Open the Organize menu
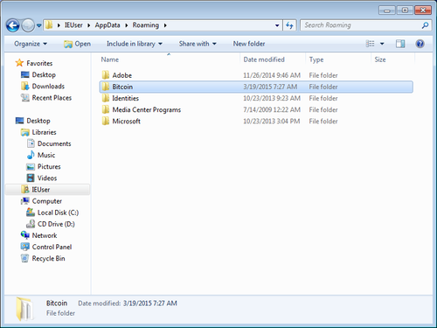The width and height of the screenshot is (437, 328). 31,44
